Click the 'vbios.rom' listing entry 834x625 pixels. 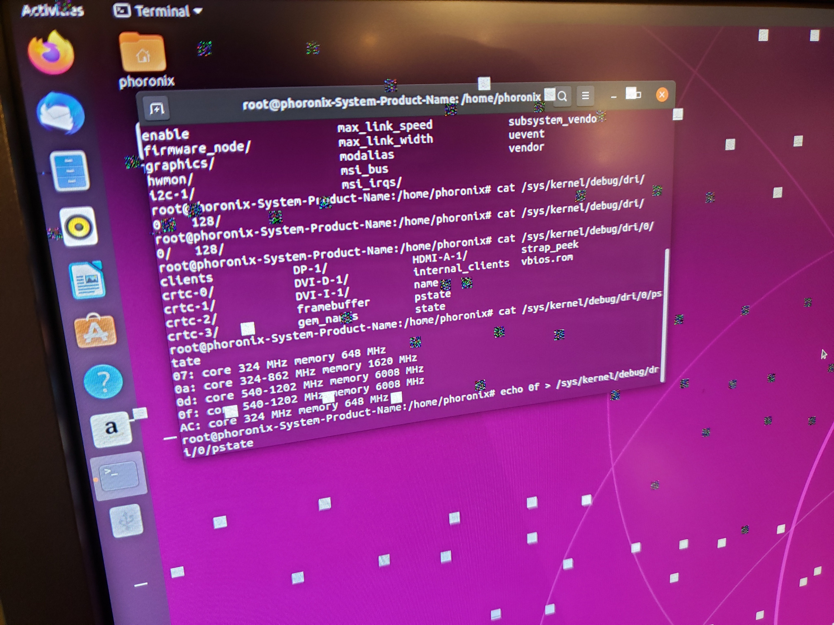[547, 260]
